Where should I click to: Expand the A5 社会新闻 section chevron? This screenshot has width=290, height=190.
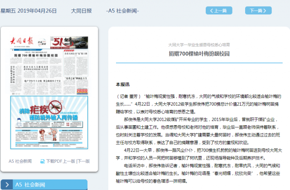pyautogui.click(x=7, y=185)
